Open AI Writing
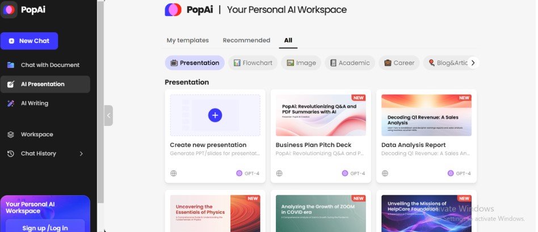This screenshot has width=538, height=232. [45, 103]
